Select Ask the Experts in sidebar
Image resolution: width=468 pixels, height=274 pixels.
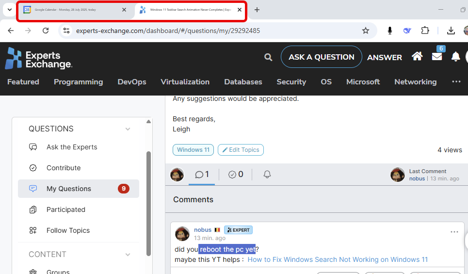(x=79, y=147)
